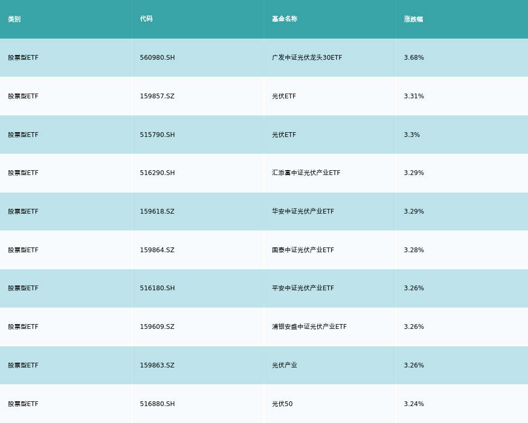Click the 类别 column header

tap(14, 19)
